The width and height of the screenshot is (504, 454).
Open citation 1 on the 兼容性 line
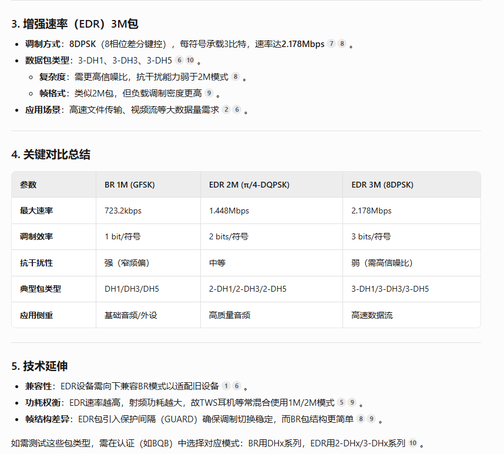pos(226,386)
